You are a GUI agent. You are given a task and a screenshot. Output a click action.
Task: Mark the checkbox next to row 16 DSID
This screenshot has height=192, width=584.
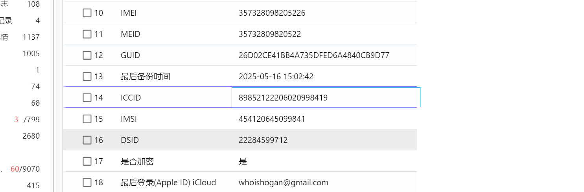87,140
